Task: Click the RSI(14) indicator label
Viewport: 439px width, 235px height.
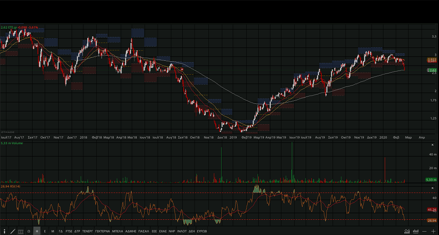Action: [15, 186]
